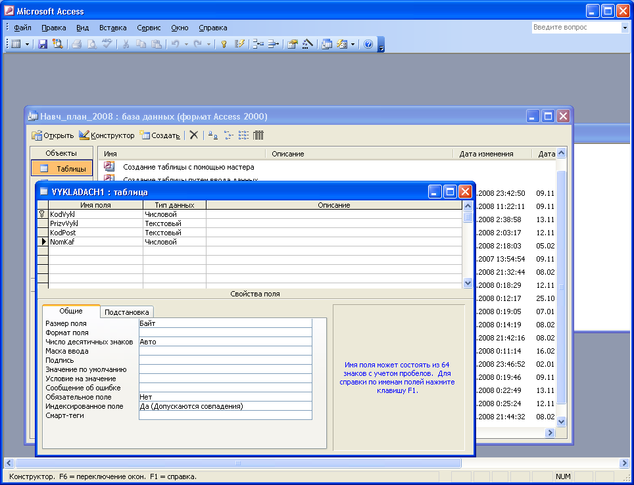Image resolution: width=634 pixels, height=485 pixels.
Task: Click the Database Window icon
Action: (327, 44)
